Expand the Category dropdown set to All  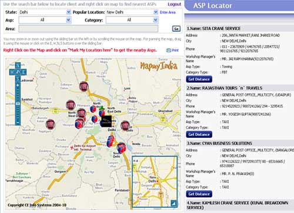click(132, 20)
